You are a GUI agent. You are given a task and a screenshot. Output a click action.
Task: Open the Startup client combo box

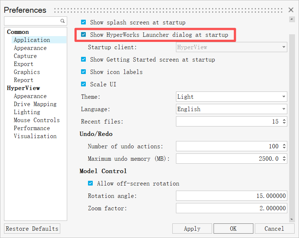pos(231,47)
